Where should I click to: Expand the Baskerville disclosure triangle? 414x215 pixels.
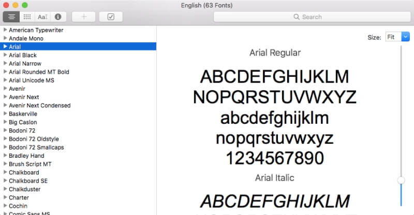click(x=5, y=113)
